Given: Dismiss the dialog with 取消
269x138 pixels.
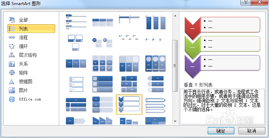Looking at the screenshot, I should [x=252, y=131].
